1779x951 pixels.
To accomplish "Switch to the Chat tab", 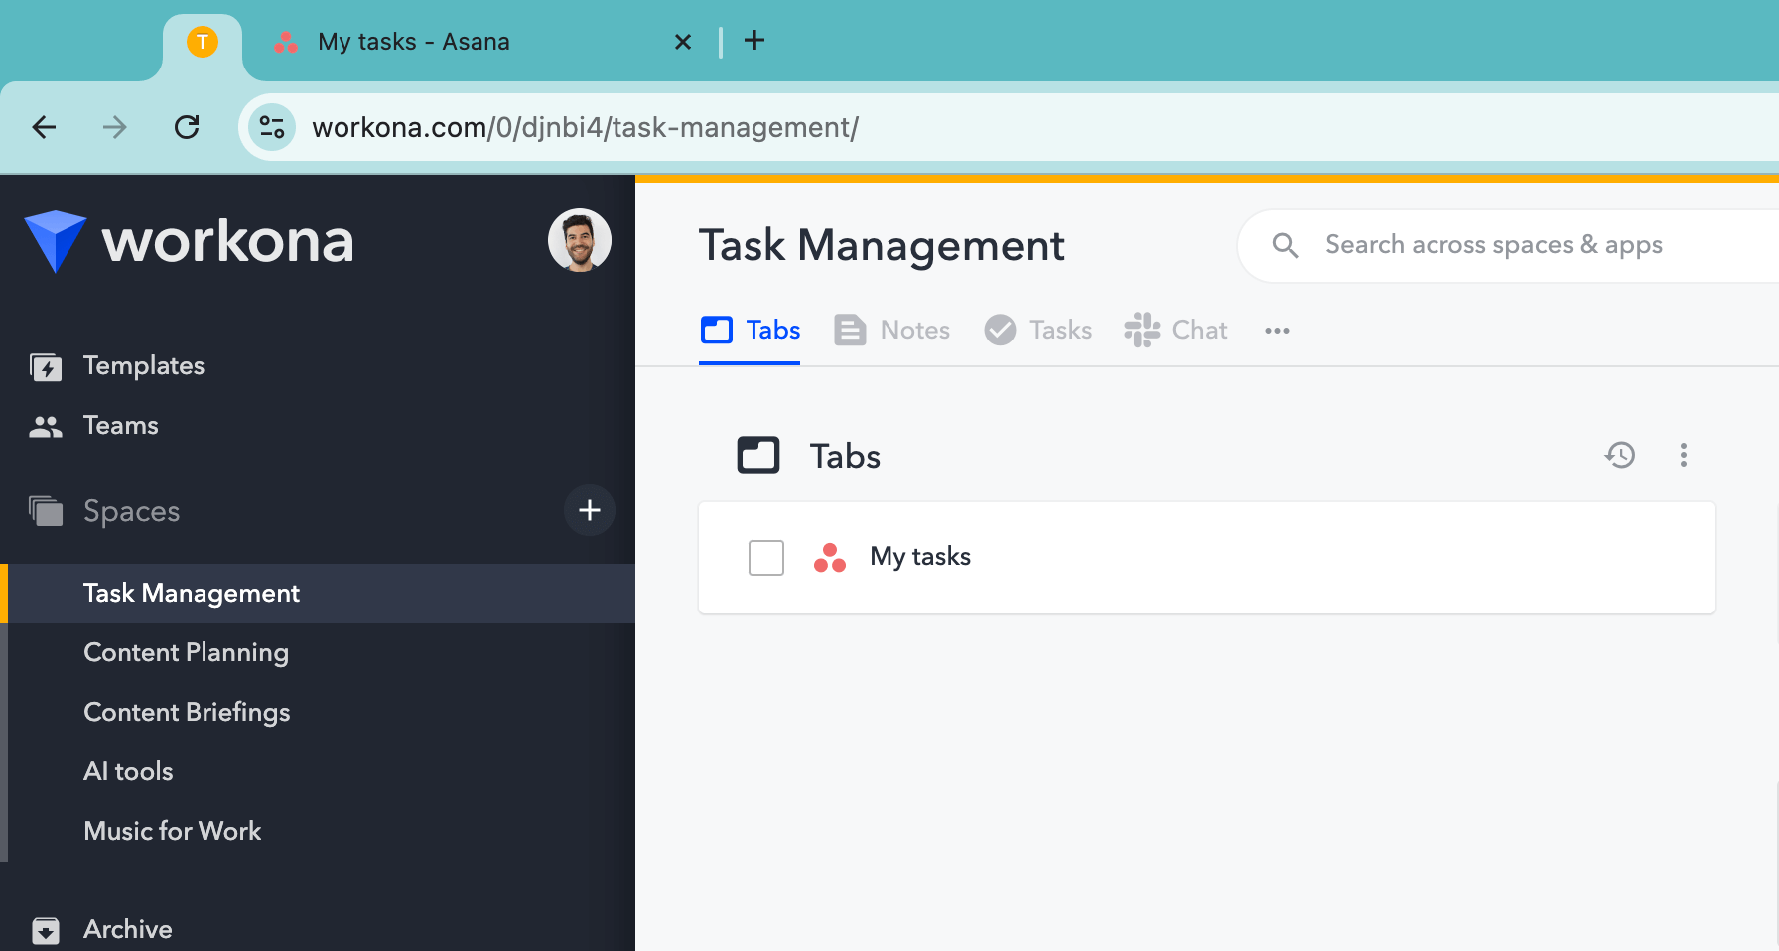I will pyautogui.click(x=1175, y=331).
